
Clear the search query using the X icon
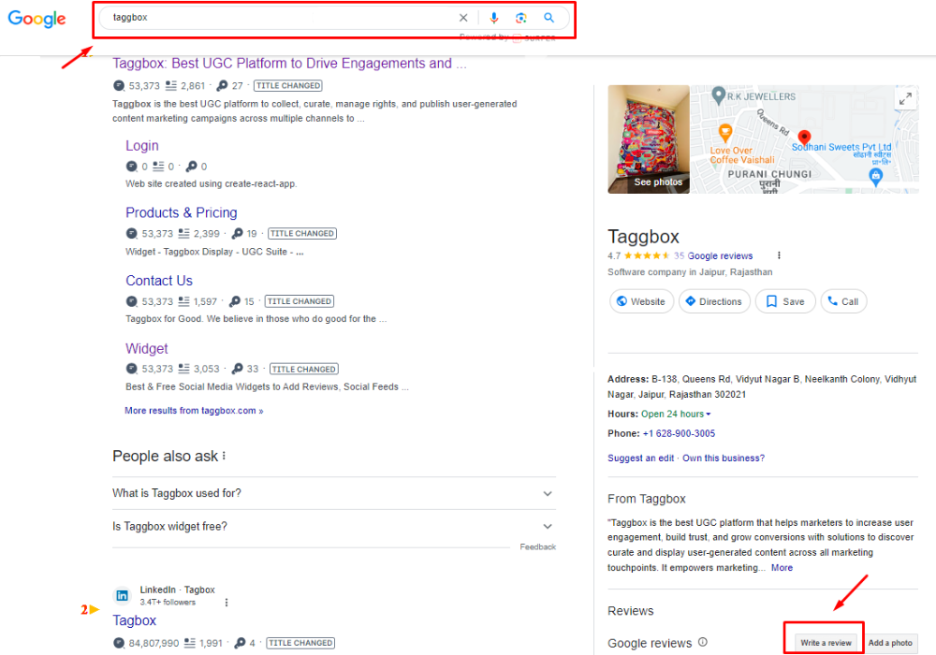coord(463,17)
